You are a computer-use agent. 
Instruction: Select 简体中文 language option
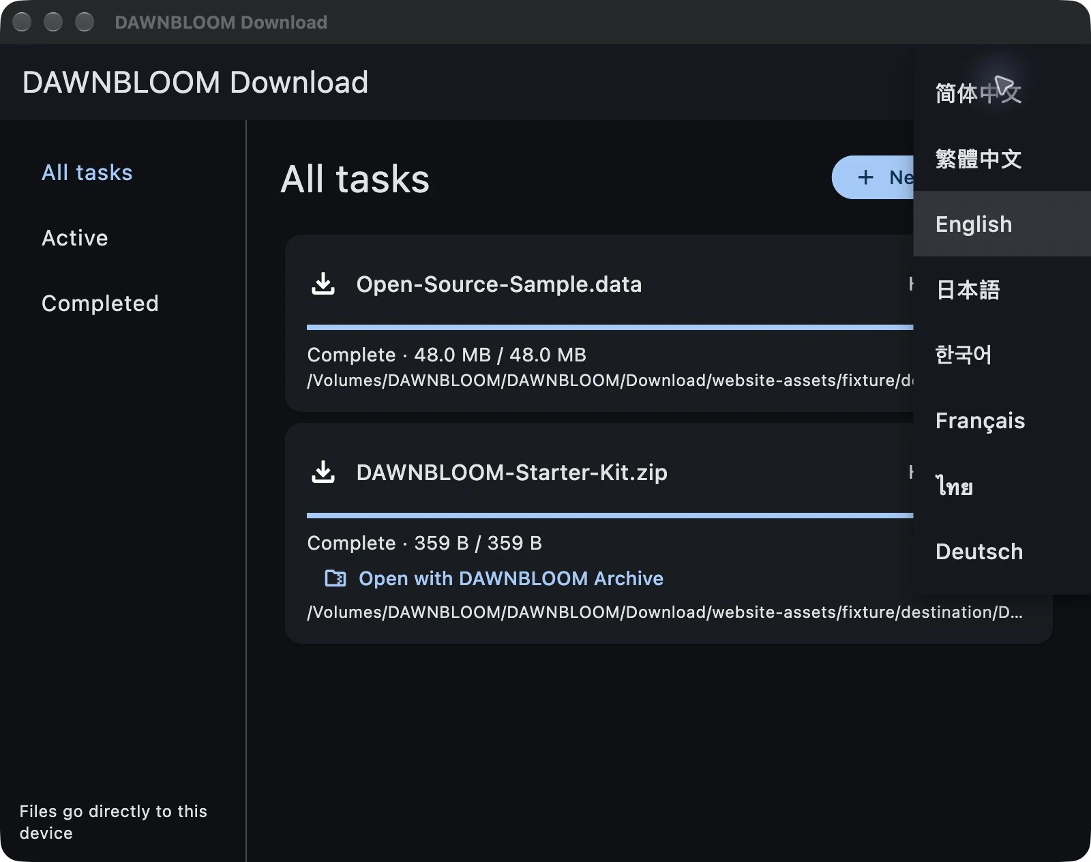coord(1002,93)
